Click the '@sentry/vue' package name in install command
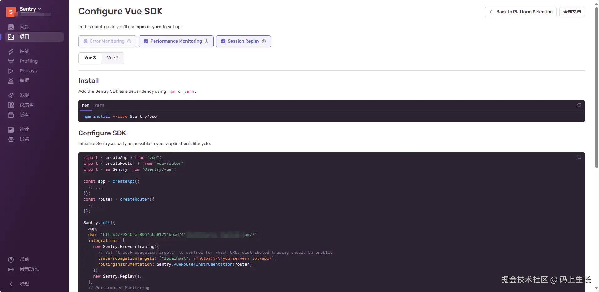Viewport: 599px width, 292px height. pos(143,117)
